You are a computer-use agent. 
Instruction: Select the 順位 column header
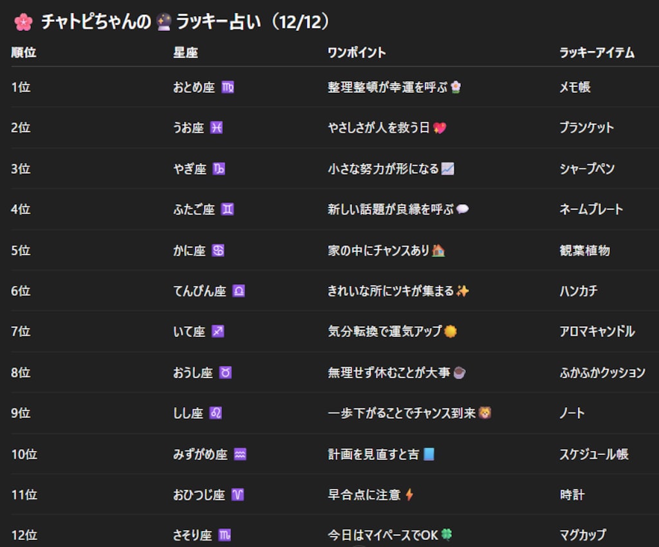(23, 53)
